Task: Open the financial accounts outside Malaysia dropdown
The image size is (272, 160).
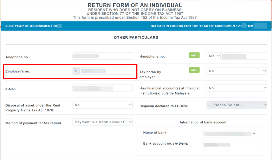Action: [x=237, y=88]
